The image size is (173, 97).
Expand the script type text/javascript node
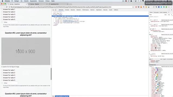tap(55, 23)
